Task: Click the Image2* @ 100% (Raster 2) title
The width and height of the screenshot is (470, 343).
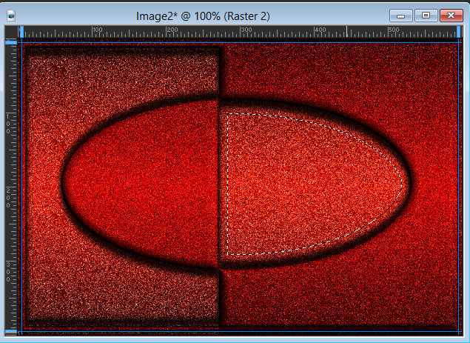Action: coord(203,16)
